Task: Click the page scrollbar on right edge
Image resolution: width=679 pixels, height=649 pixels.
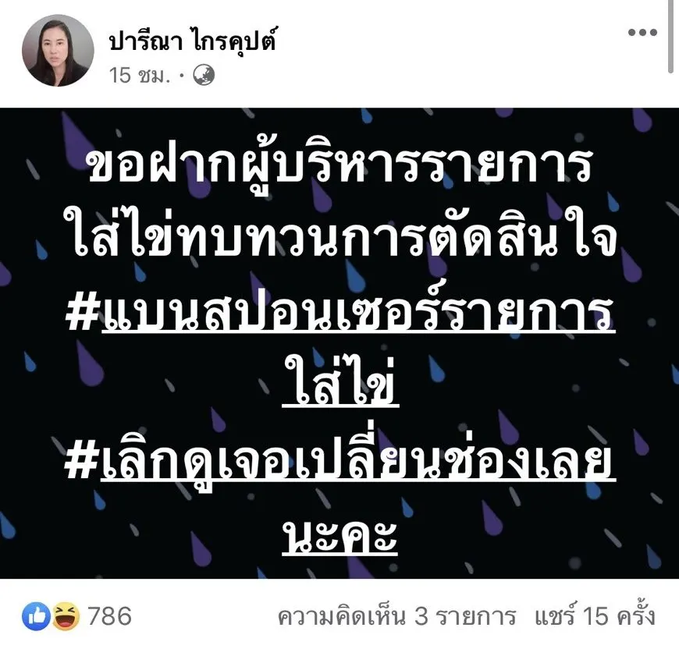Action: pyautogui.click(x=670, y=37)
